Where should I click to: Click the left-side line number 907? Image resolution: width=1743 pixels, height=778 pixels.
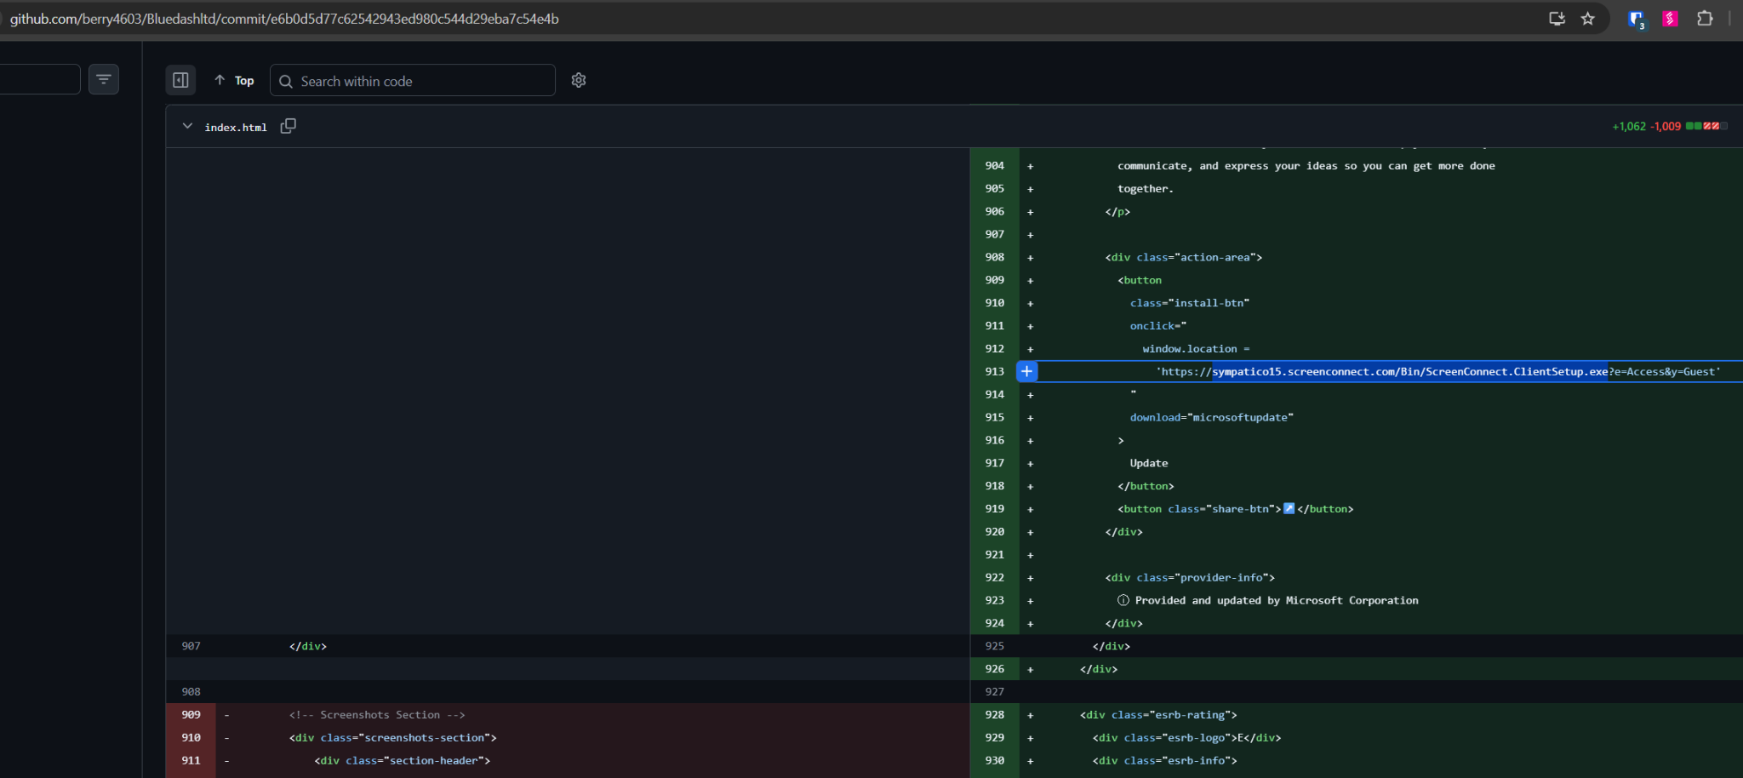point(191,646)
